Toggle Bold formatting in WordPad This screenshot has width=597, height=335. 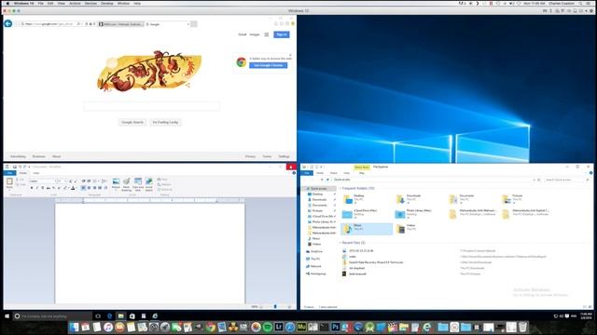coord(32,188)
